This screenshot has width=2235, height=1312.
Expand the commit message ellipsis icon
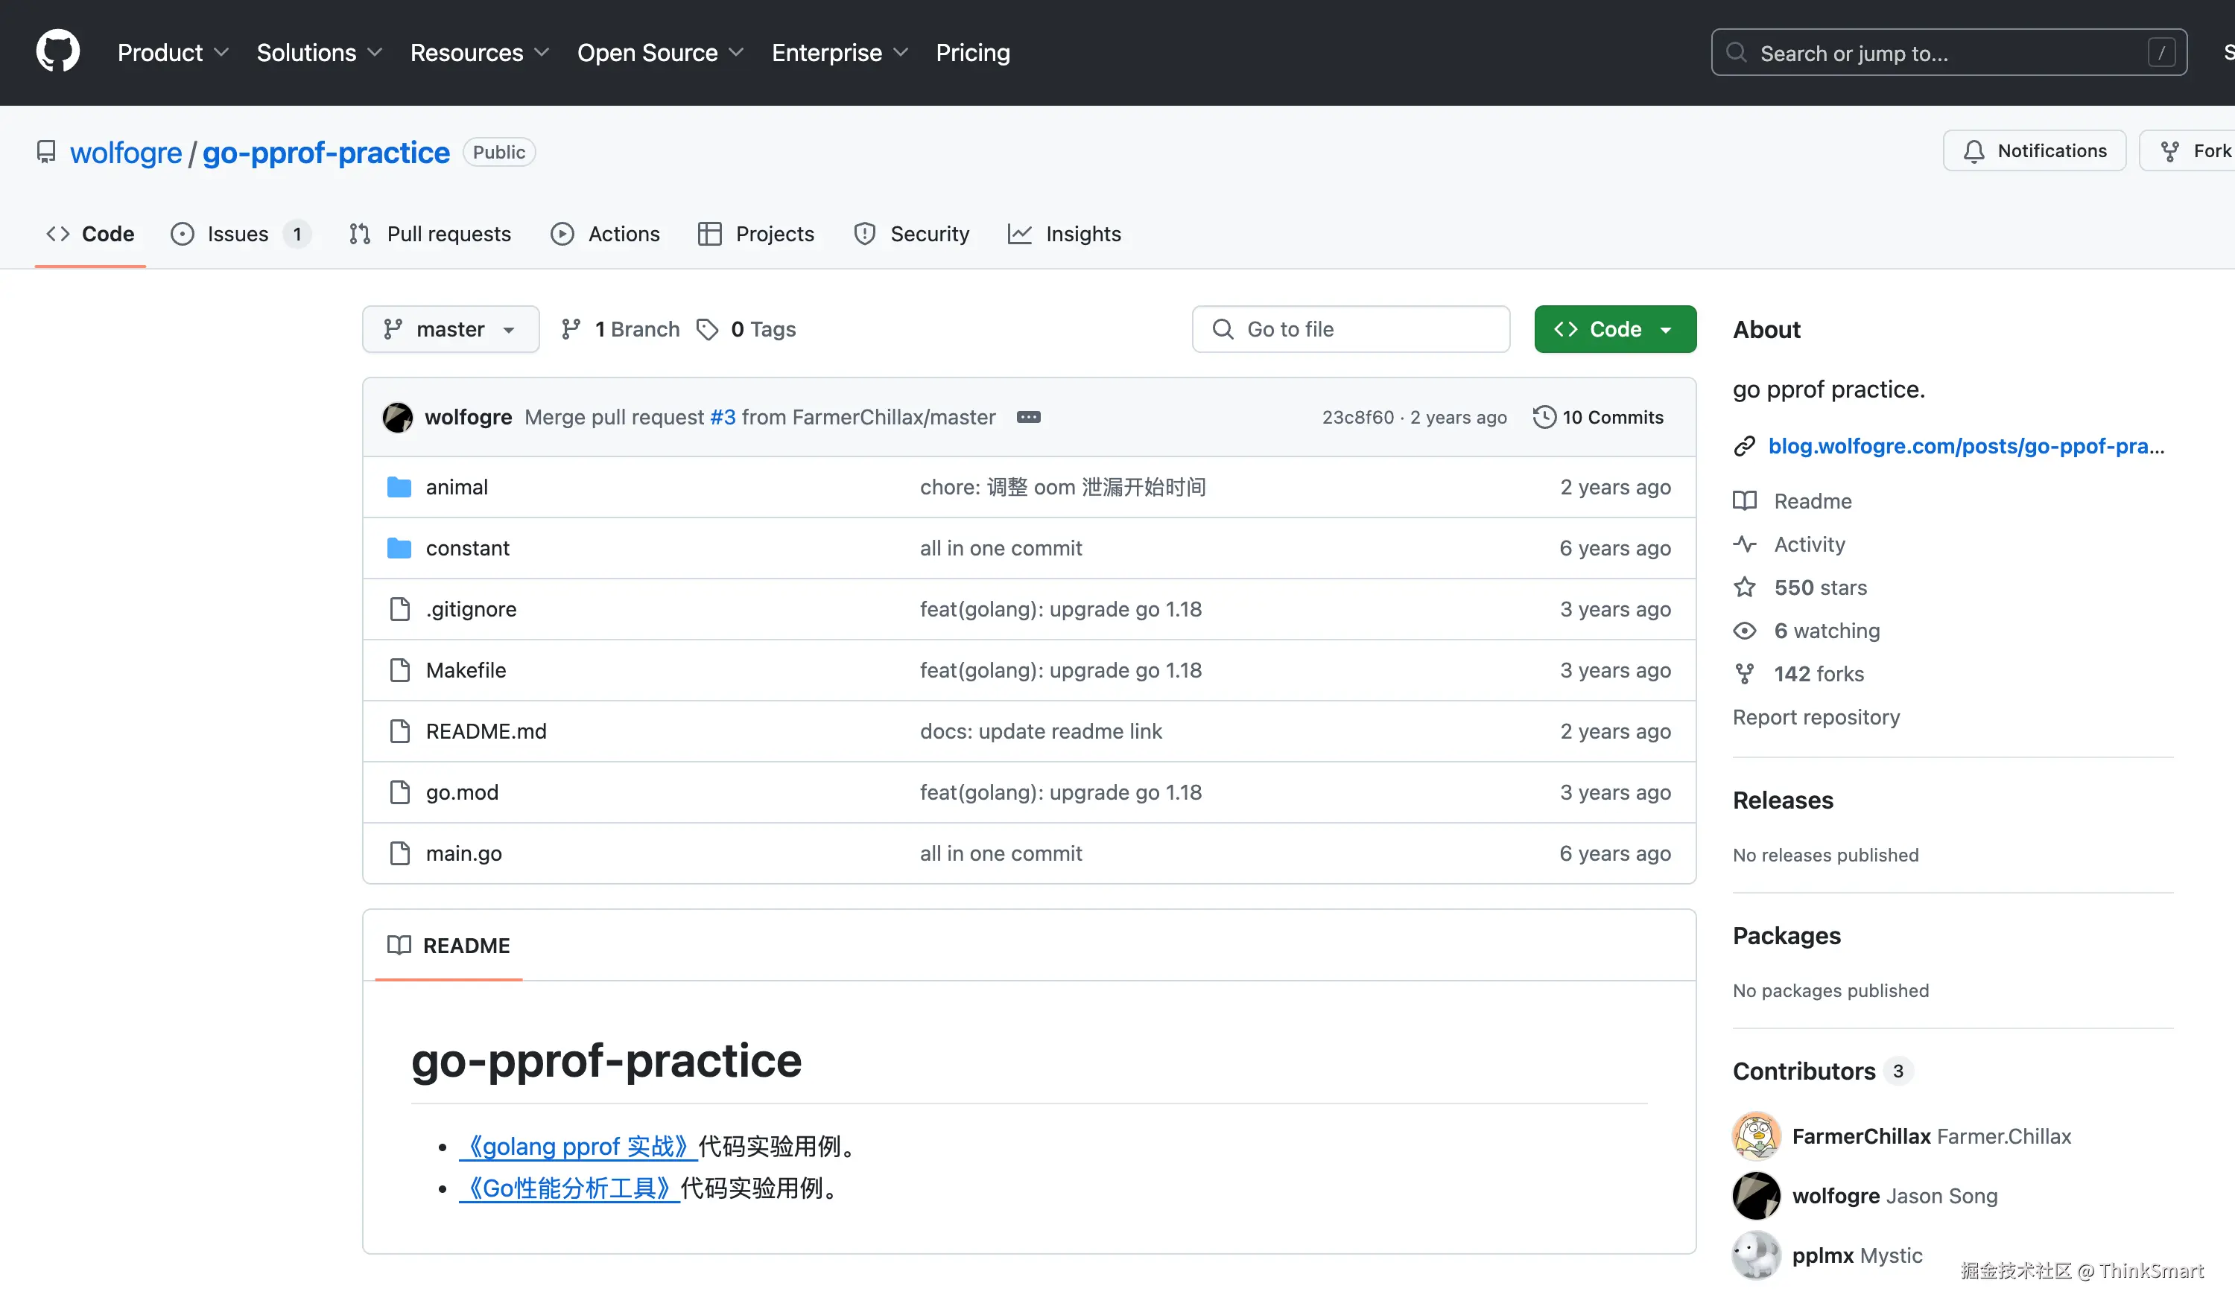click(1028, 417)
